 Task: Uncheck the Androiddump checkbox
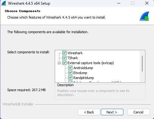click(x=70, y=68)
